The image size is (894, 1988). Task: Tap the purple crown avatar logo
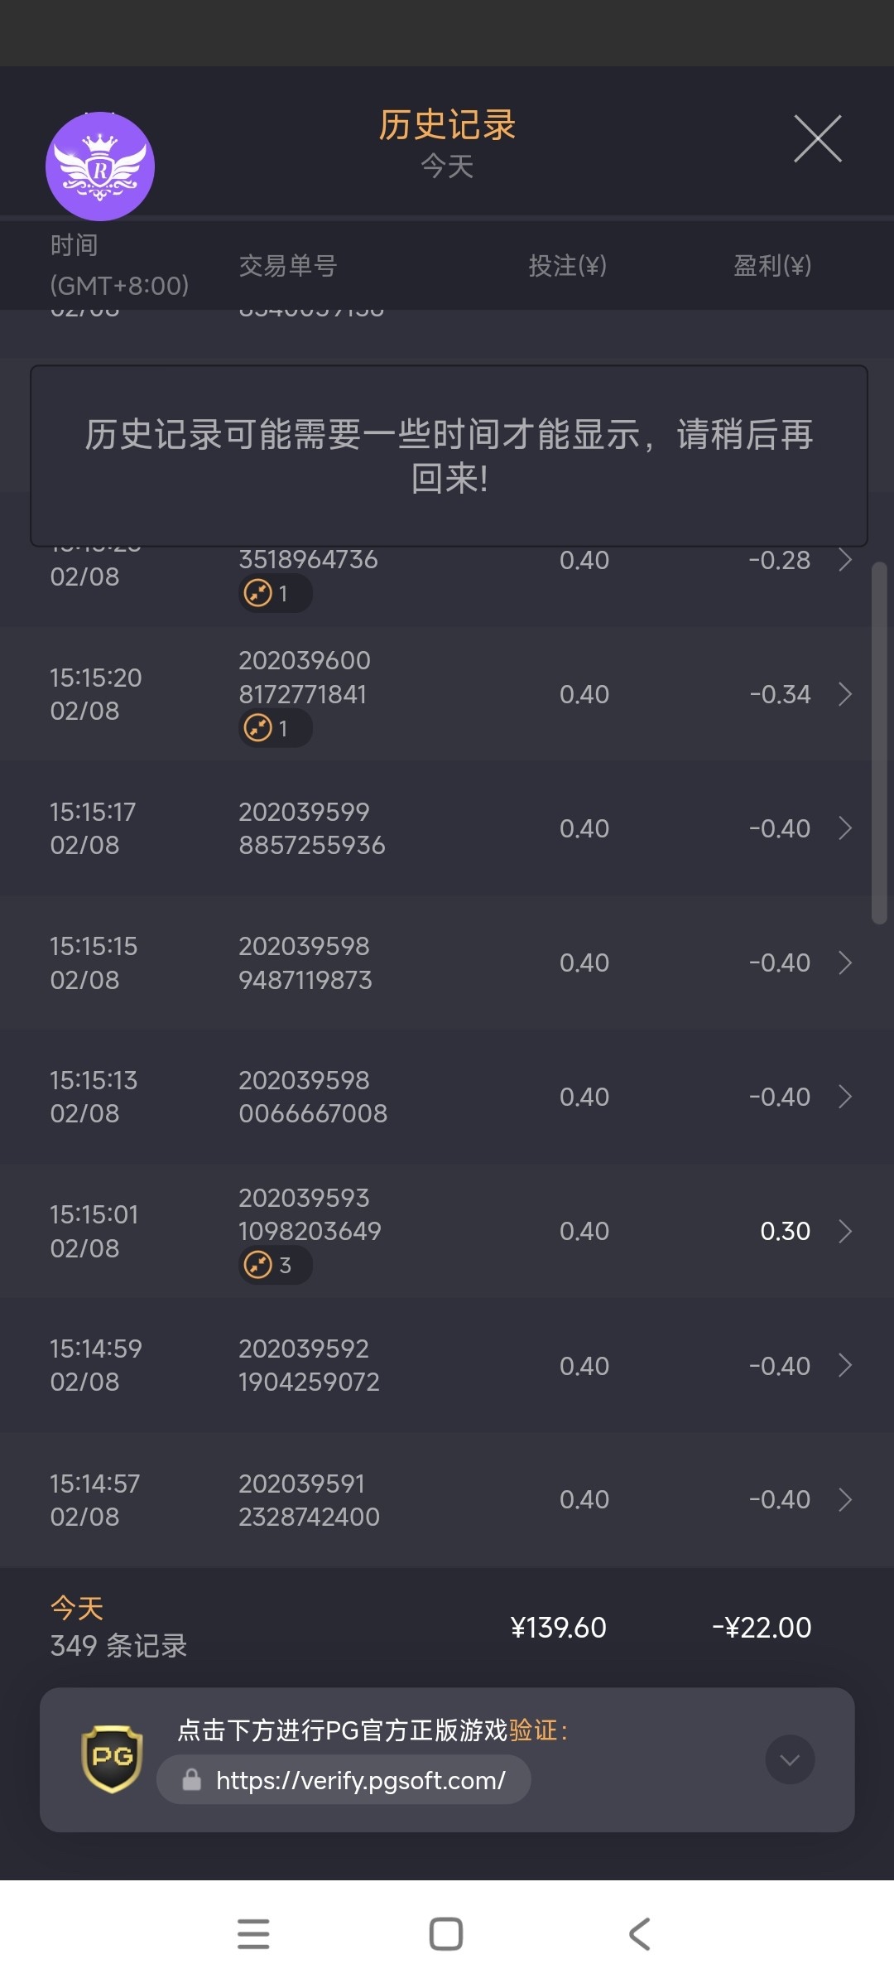pos(99,166)
